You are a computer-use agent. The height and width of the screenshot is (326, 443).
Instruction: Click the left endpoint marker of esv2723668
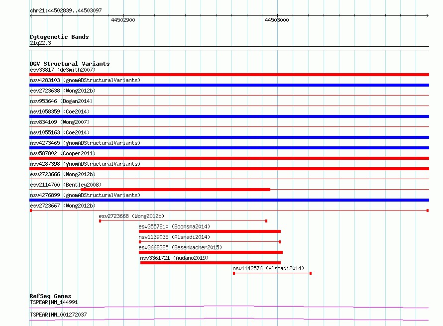click(x=100, y=221)
